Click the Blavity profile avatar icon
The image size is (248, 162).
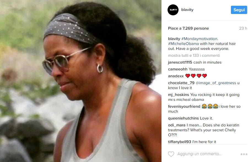173,10
